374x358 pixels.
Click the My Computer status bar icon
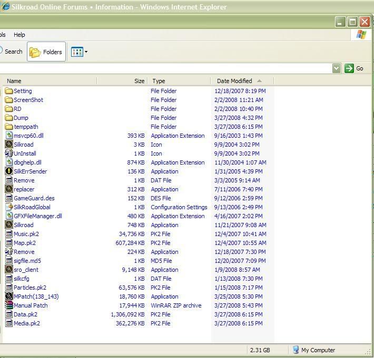(296, 350)
